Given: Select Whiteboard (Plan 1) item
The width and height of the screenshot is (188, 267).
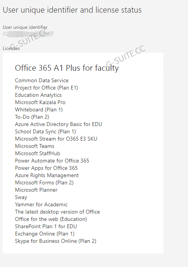Looking at the screenshot, I should point(39,109).
